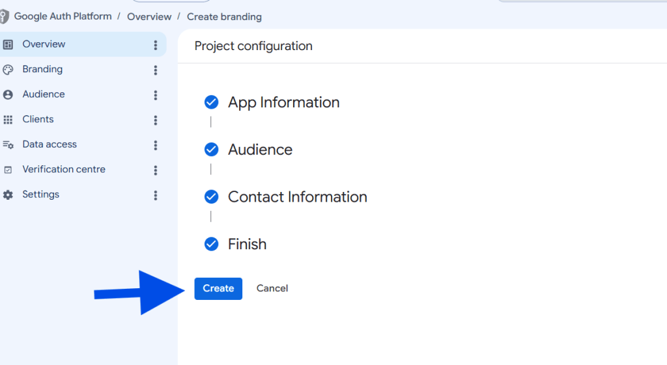Click Create branding breadcrumb text
The image size is (667, 365).
click(224, 16)
